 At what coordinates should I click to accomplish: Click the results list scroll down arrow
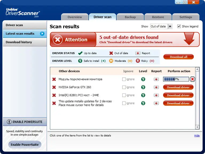[x=197, y=127]
